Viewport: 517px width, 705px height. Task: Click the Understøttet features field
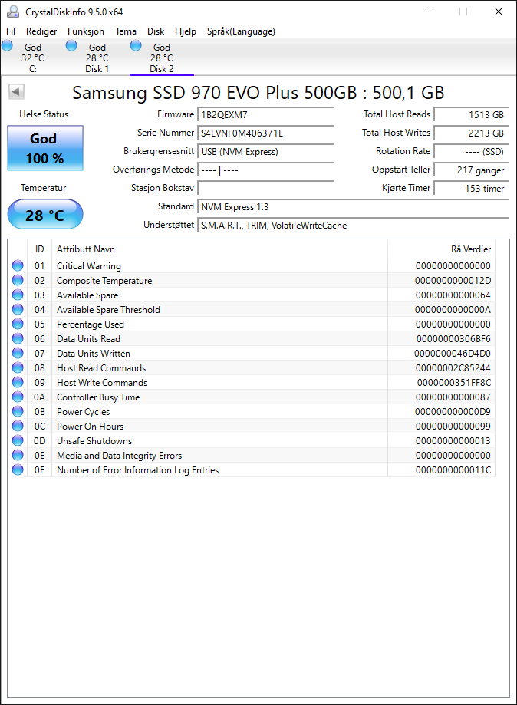click(354, 226)
